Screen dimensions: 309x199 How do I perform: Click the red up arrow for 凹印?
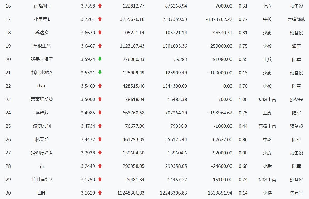click(x=100, y=193)
